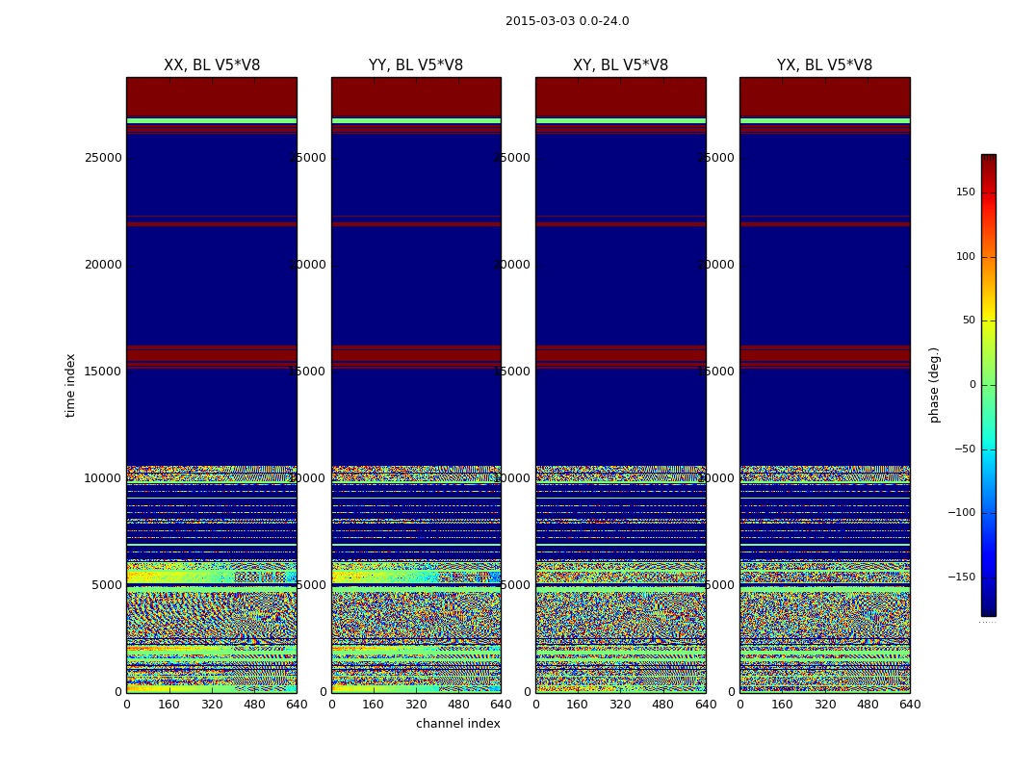Click the 640 x-tick label under the YX plot
This screenshot has width=1011, height=770.
click(x=910, y=705)
